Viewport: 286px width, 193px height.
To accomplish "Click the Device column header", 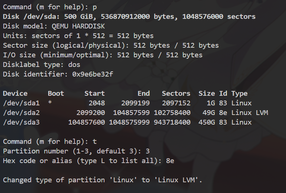I will [x=15, y=94].
